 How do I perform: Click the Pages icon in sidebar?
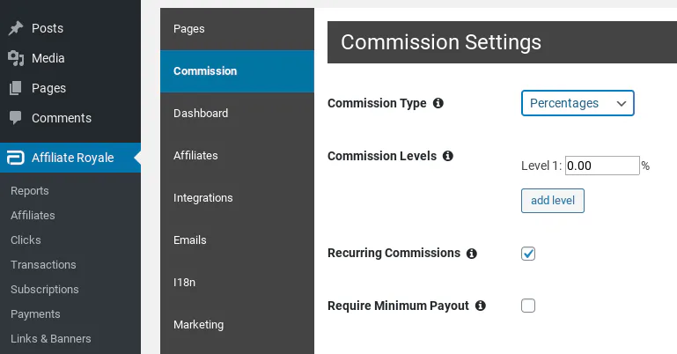[16, 88]
